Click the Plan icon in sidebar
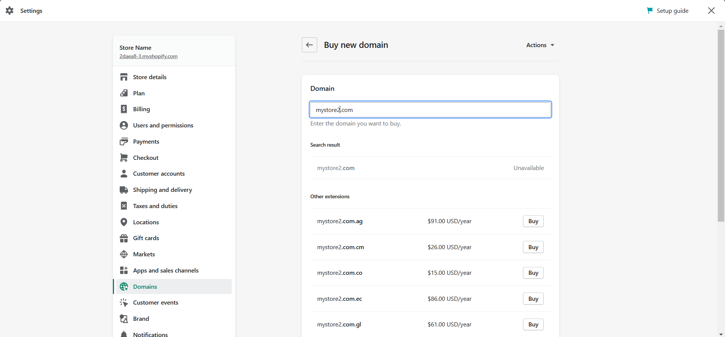This screenshot has width=725, height=337. (x=124, y=93)
